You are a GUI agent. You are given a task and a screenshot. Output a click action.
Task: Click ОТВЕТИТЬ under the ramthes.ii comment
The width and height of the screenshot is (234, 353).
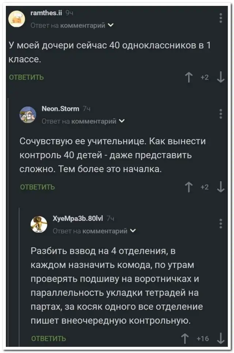26,77
